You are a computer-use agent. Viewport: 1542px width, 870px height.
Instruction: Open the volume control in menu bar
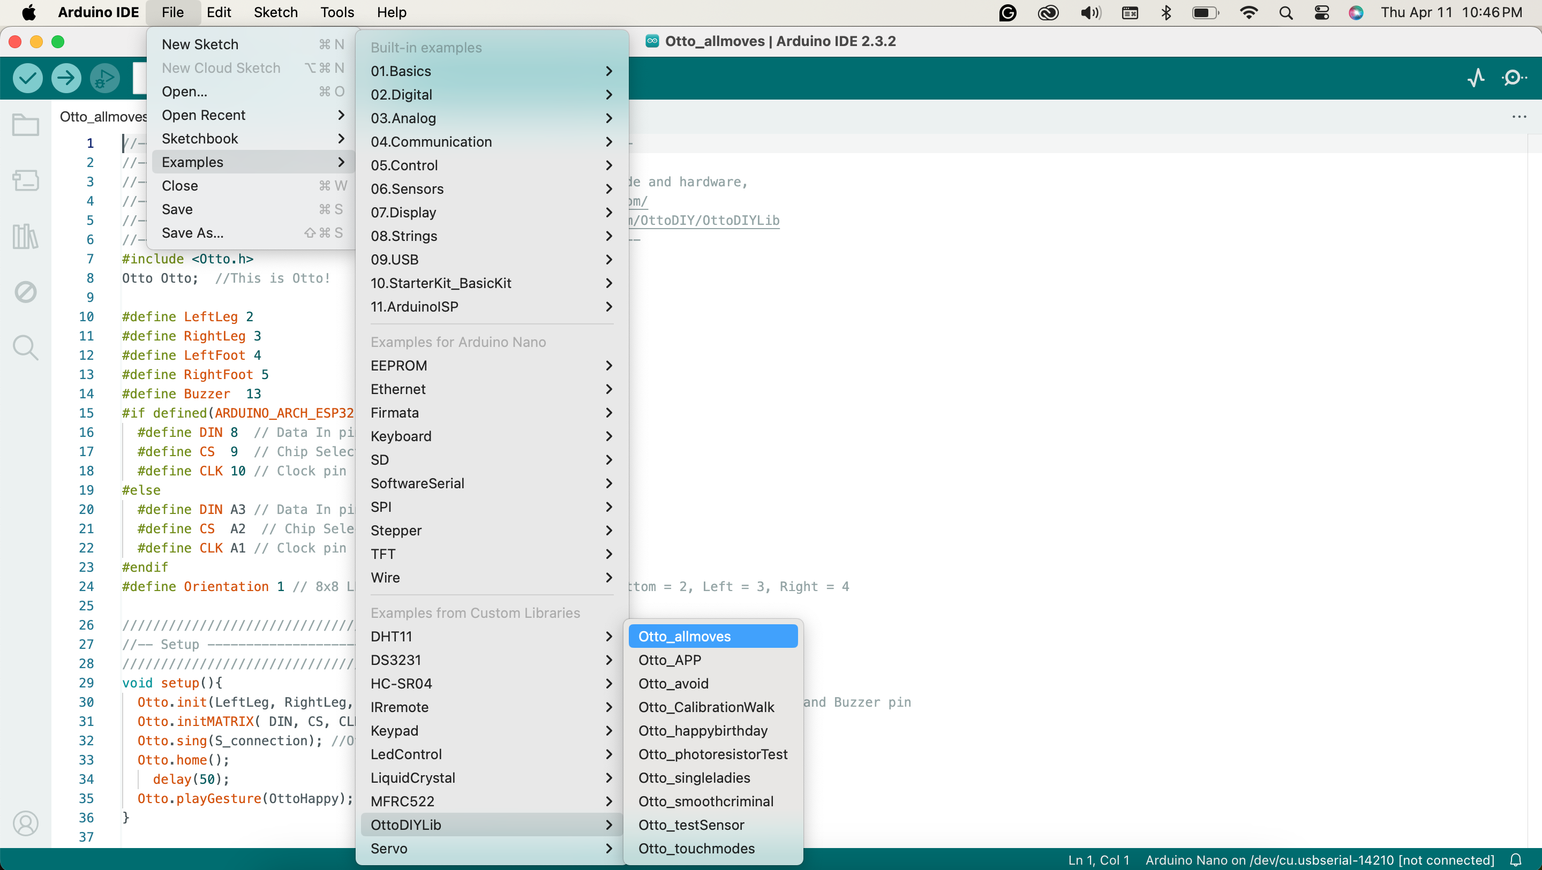1090,12
